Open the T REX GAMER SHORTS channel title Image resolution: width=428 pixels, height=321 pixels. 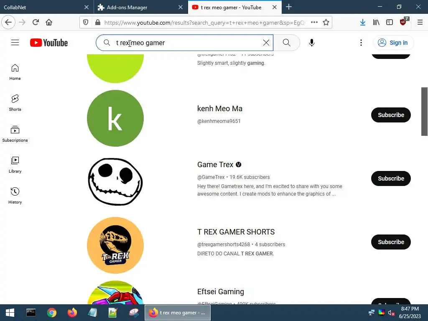tap(236, 232)
